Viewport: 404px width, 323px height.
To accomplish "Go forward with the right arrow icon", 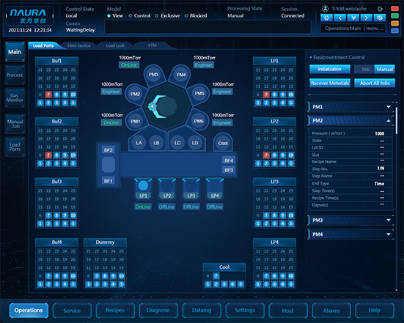I will (x=367, y=18).
